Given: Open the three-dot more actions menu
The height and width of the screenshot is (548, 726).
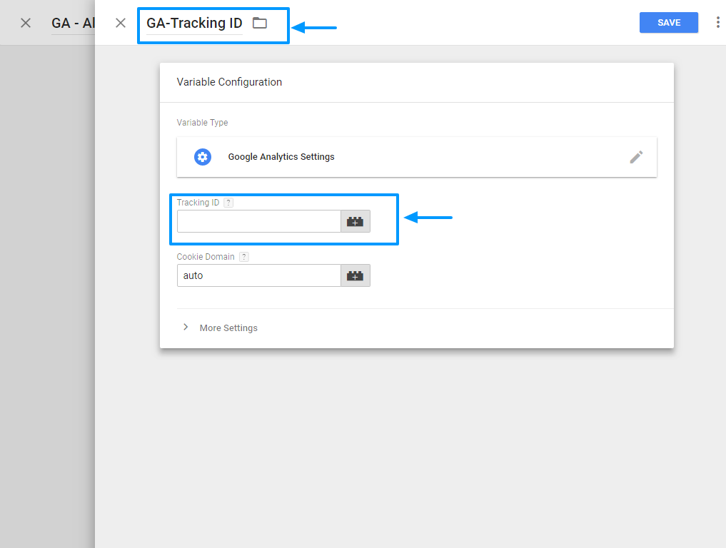Looking at the screenshot, I should 717,23.
